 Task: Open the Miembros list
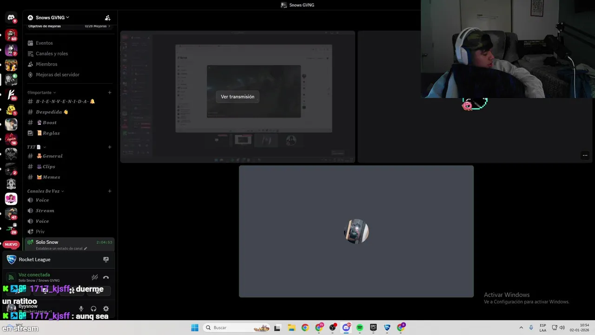(46, 64)
